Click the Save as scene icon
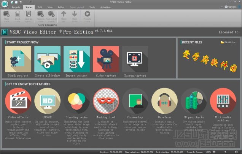Image resolution: width=242 pixels, height=154 pixels. pos(29,14)
